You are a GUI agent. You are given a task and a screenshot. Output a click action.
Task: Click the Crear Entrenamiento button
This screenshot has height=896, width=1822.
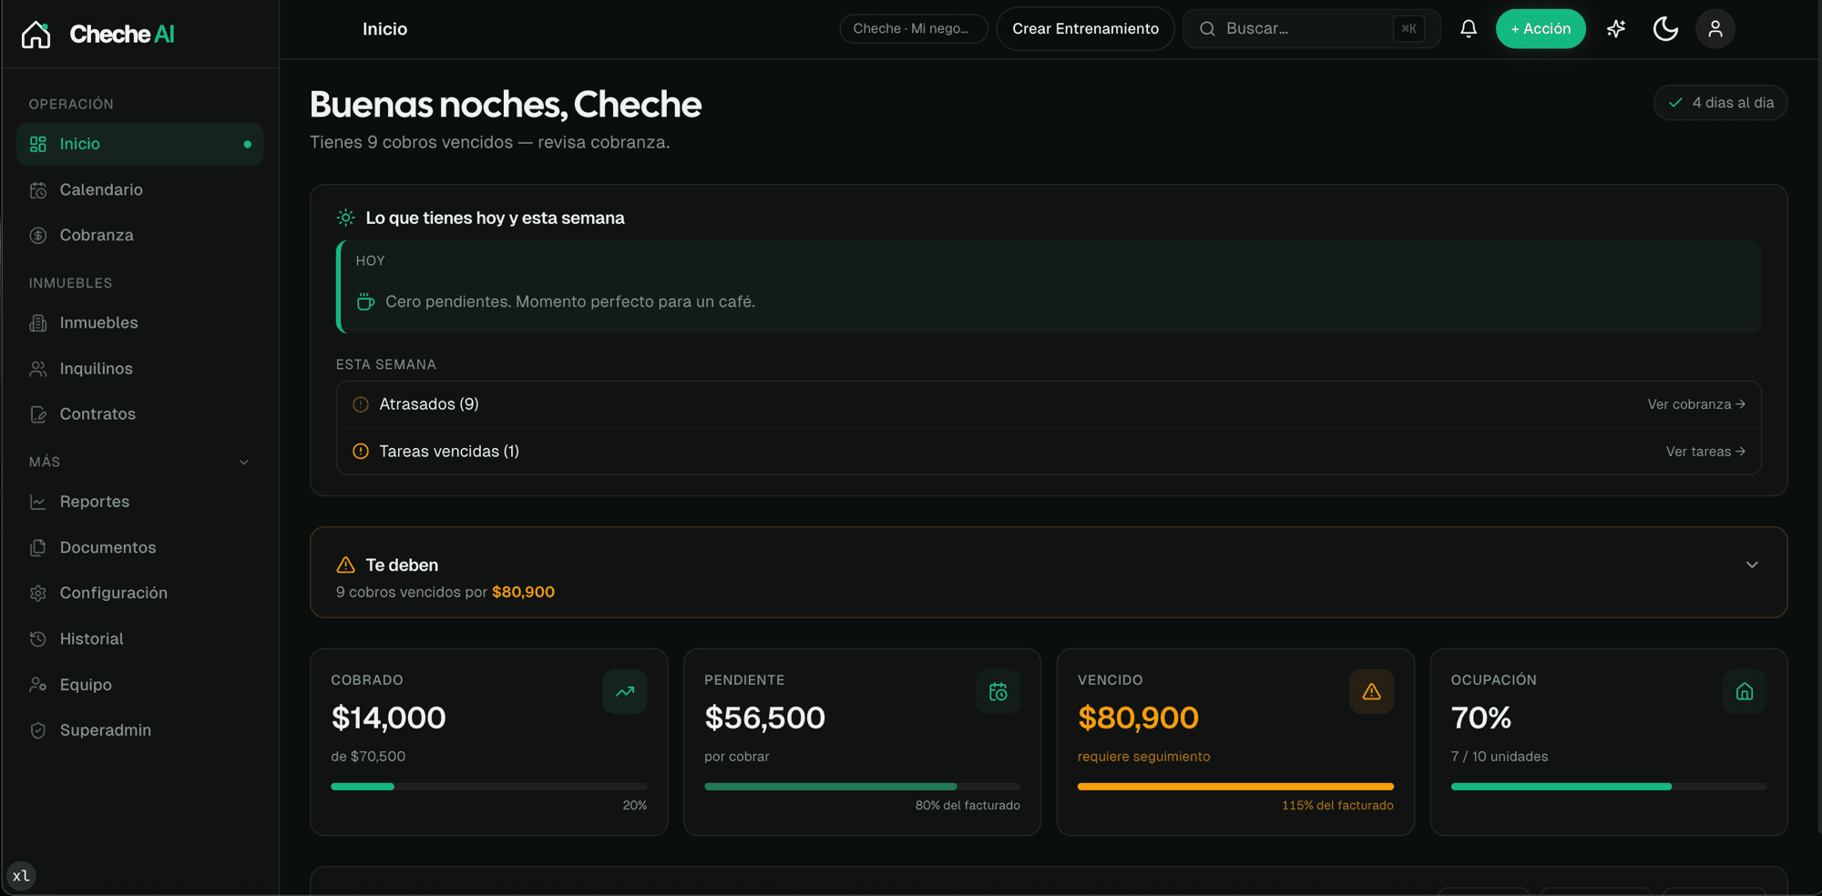tap(1085, 29)
